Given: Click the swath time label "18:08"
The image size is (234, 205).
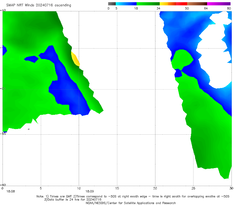Looking at the screenshot, I should click(x=10, y=191).
